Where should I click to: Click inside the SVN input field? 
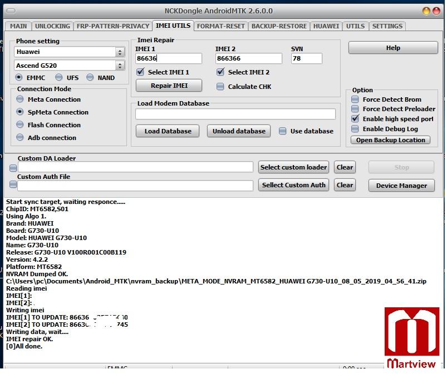pyautogui.click(x=306, y=58)
